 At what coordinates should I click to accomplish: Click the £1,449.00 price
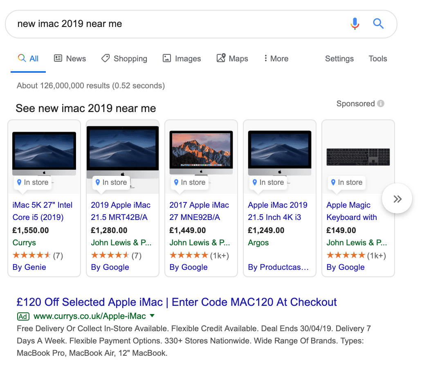[x=188, y=231]
